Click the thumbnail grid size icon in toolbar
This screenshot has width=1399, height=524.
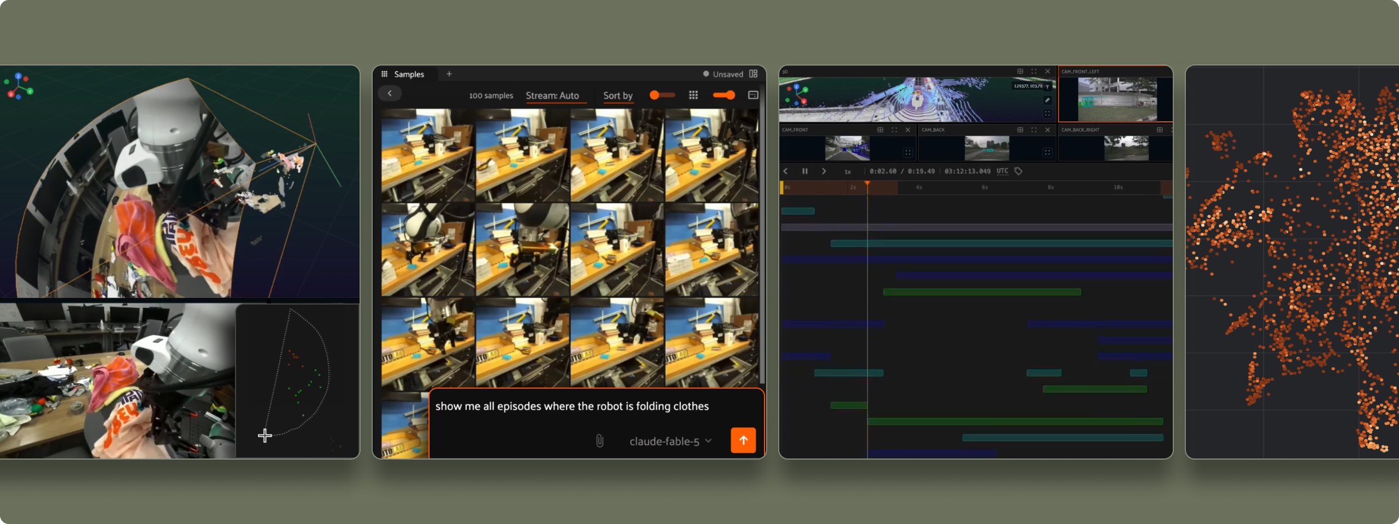[x=693, y=95]
